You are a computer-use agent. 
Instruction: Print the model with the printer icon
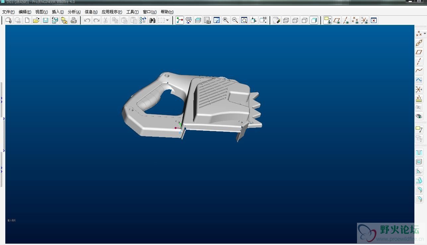click(x=73, y=20)
